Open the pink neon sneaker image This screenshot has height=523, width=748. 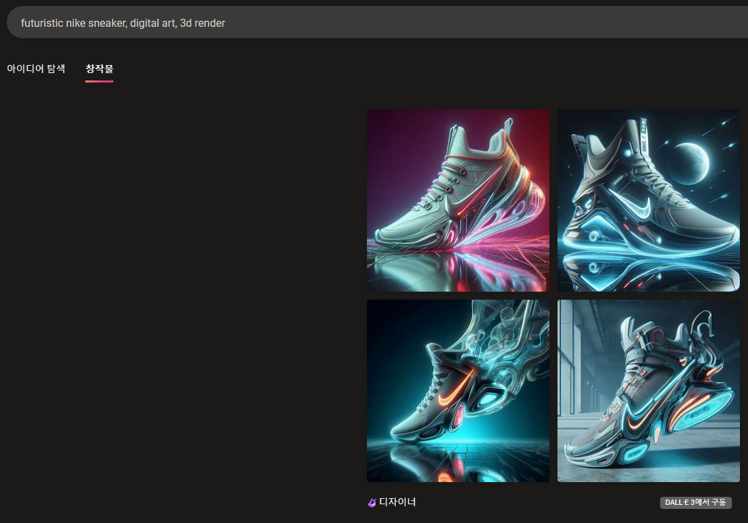pyautogui.click(x=458, y=200)
